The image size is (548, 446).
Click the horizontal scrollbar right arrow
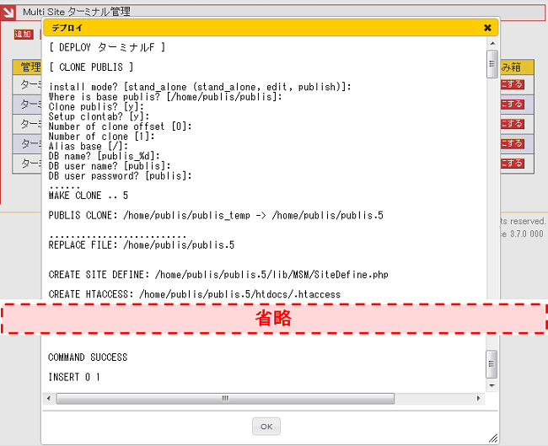[x=480, y=398]
